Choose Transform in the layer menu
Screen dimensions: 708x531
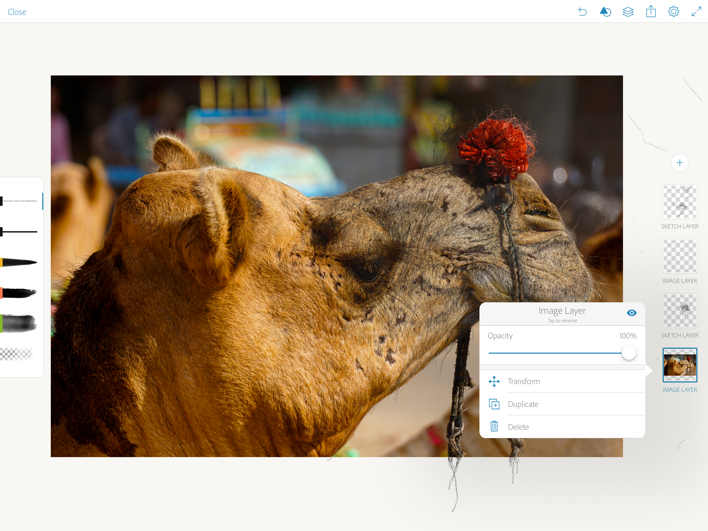click(524, 381)
